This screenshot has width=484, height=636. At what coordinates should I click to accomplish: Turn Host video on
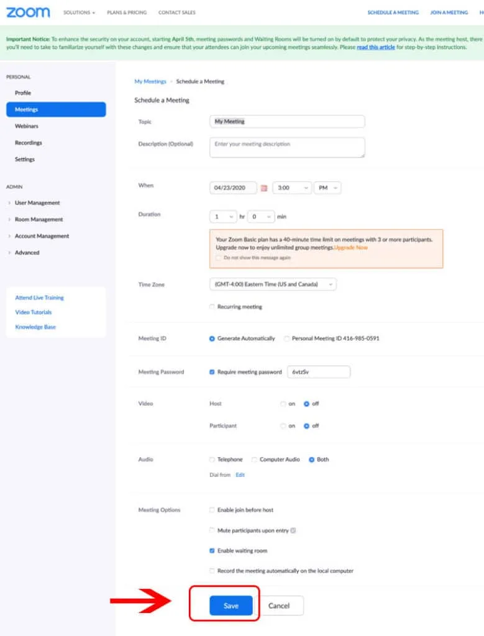coord(283,404)
